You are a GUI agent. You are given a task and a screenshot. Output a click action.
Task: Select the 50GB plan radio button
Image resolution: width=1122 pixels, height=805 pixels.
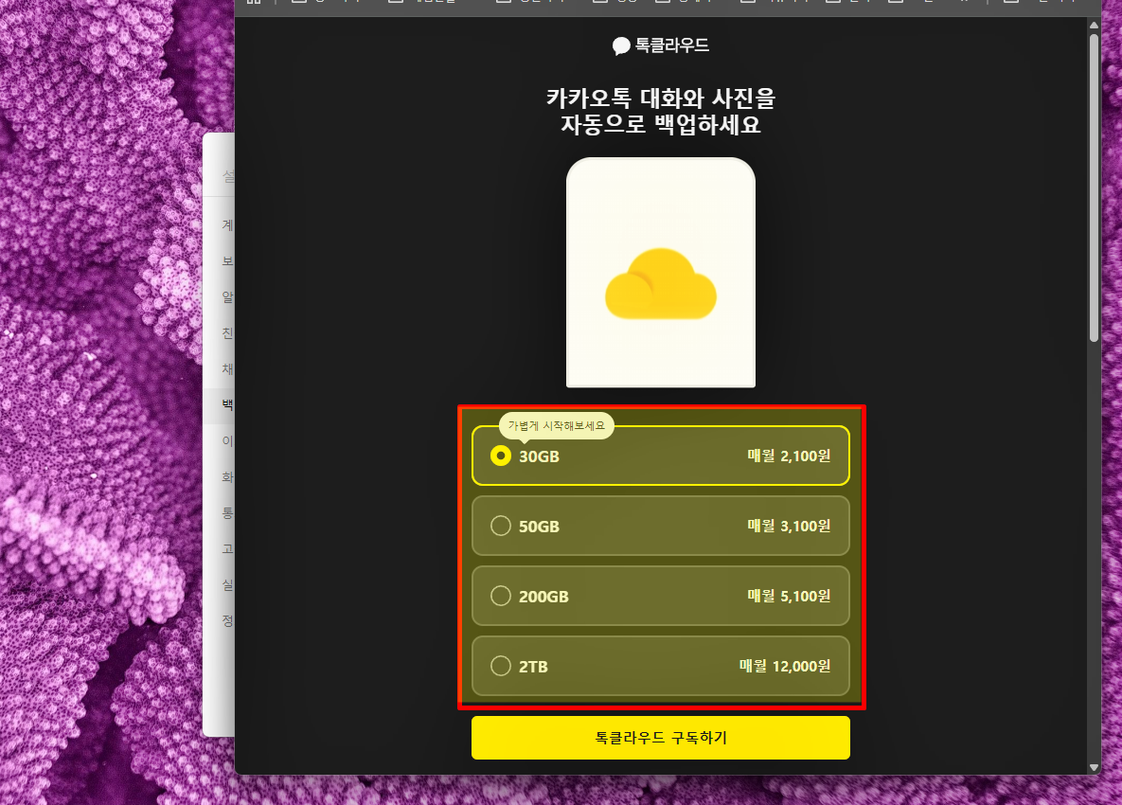(x=500, y=526)
